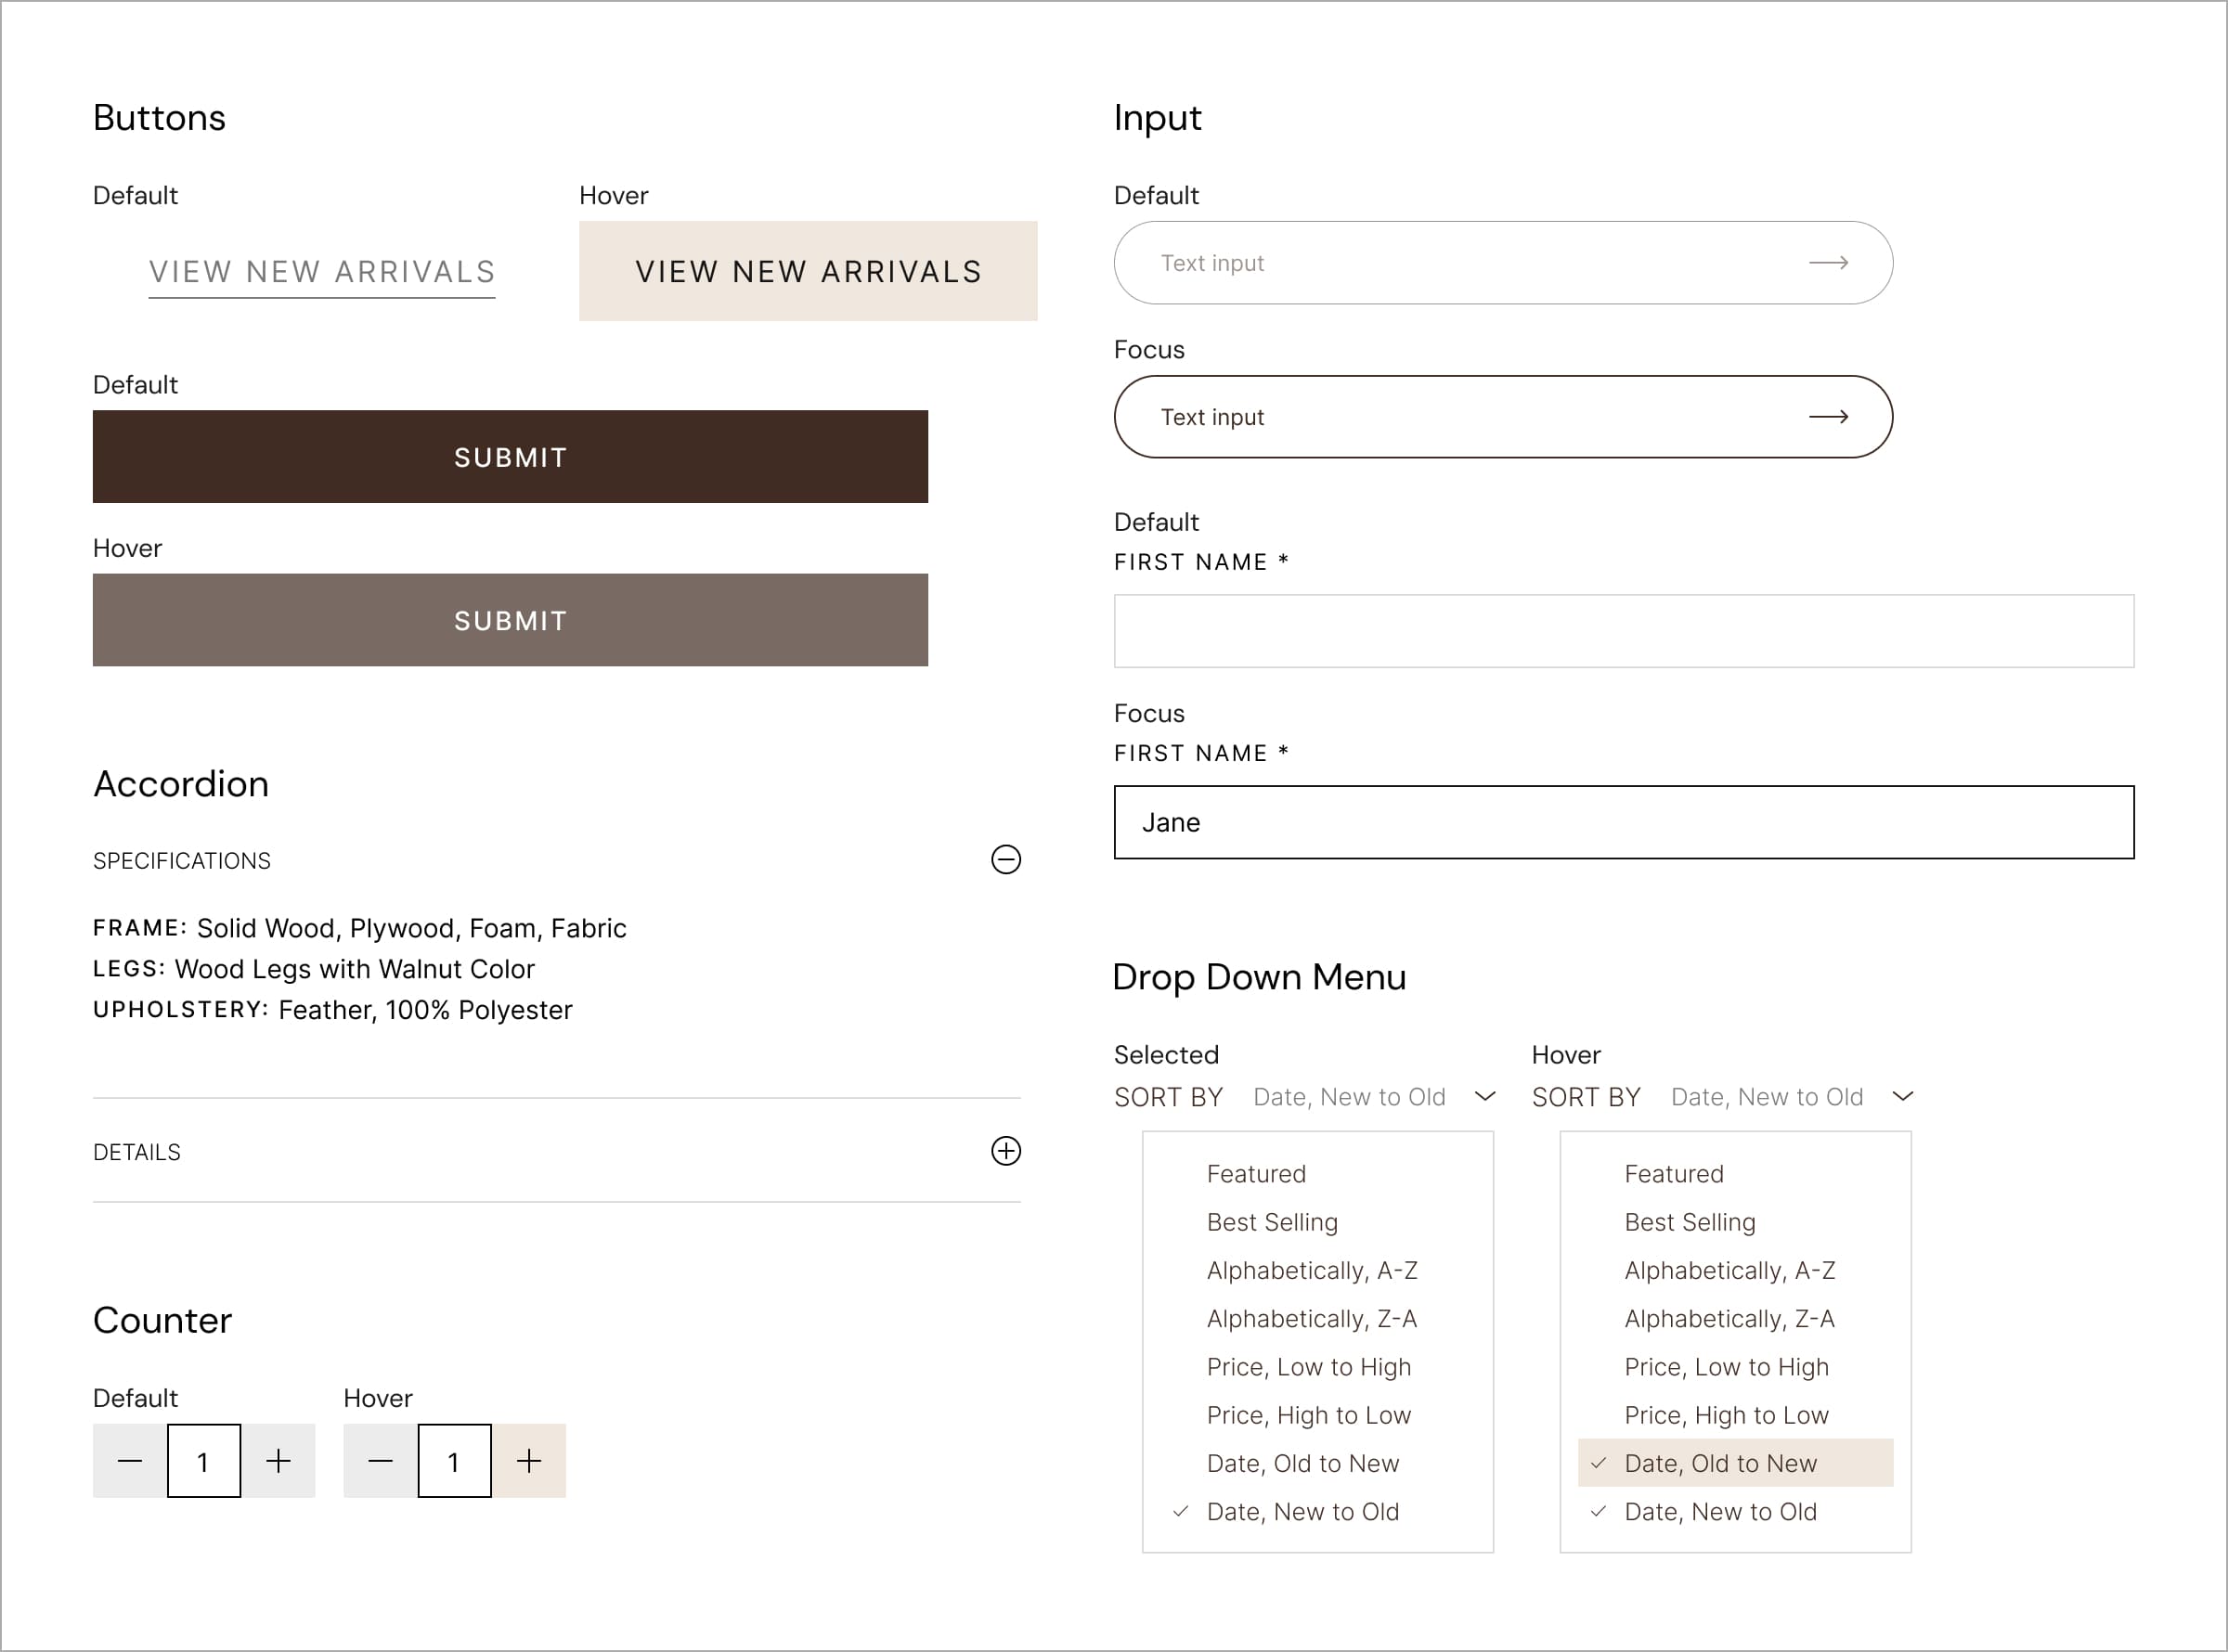2228x1652 pixels.
Task: Choose Date, New to Old in Hover dropdown
Action: tap(1736, 1512)
